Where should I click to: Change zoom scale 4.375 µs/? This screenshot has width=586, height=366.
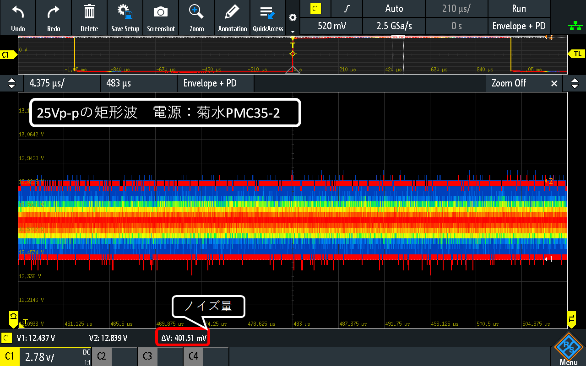pos(61,83)
